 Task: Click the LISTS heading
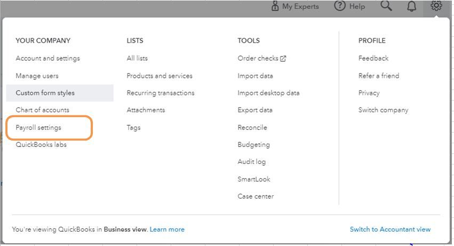[135, 41]
